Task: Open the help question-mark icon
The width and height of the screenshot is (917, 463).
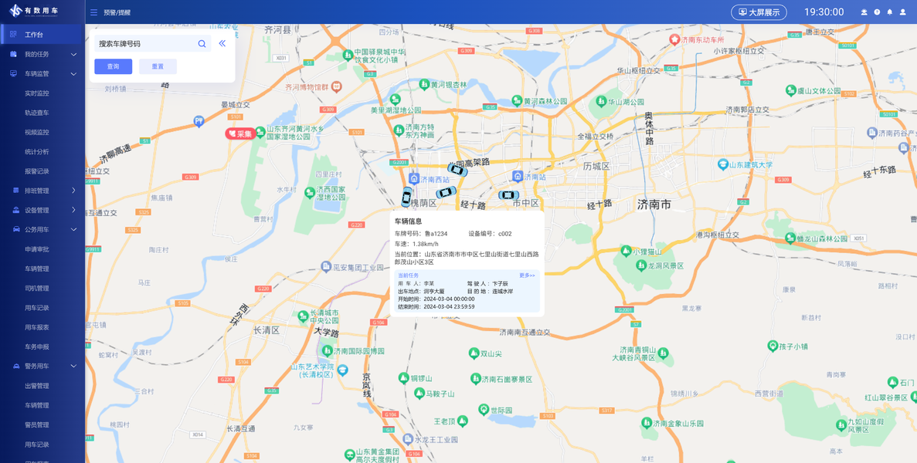Action: (877, 12)
